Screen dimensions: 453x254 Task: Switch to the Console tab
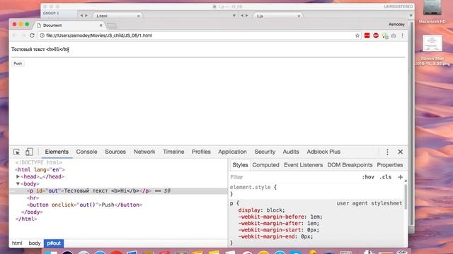coord(86,152)
